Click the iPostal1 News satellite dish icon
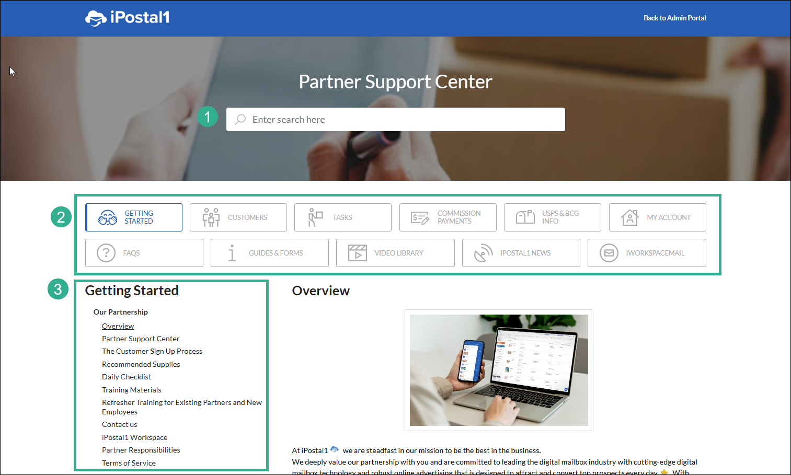This screenshot has width=791, height=475. click(x=484, y=253)
